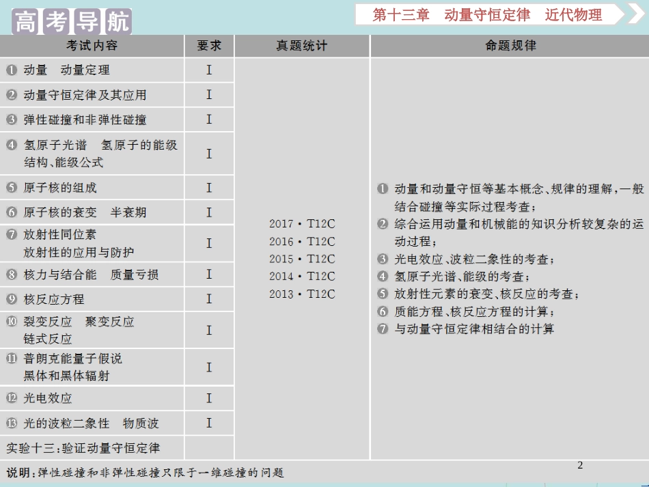Click the footnote beginning '说明:弹性碰撞和非弹性碰撞'

[145, 473]
